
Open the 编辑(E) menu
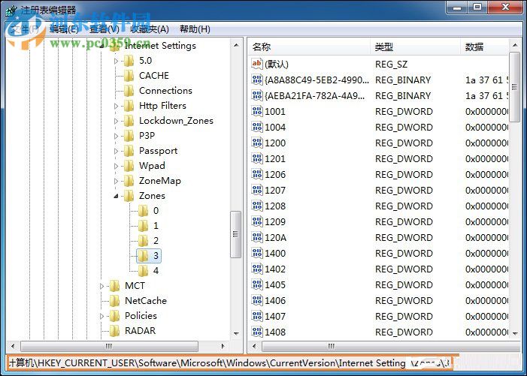pyautogui.click(x=64, y=29)
